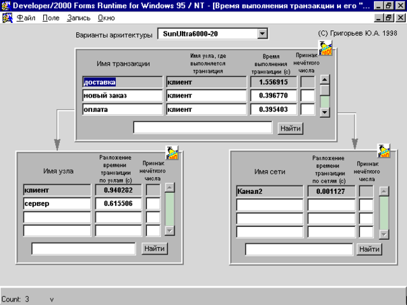This screenshot has width=407, height=305.
Task: Click the down arrow of the network panel scrollbar
Action: 383,234
